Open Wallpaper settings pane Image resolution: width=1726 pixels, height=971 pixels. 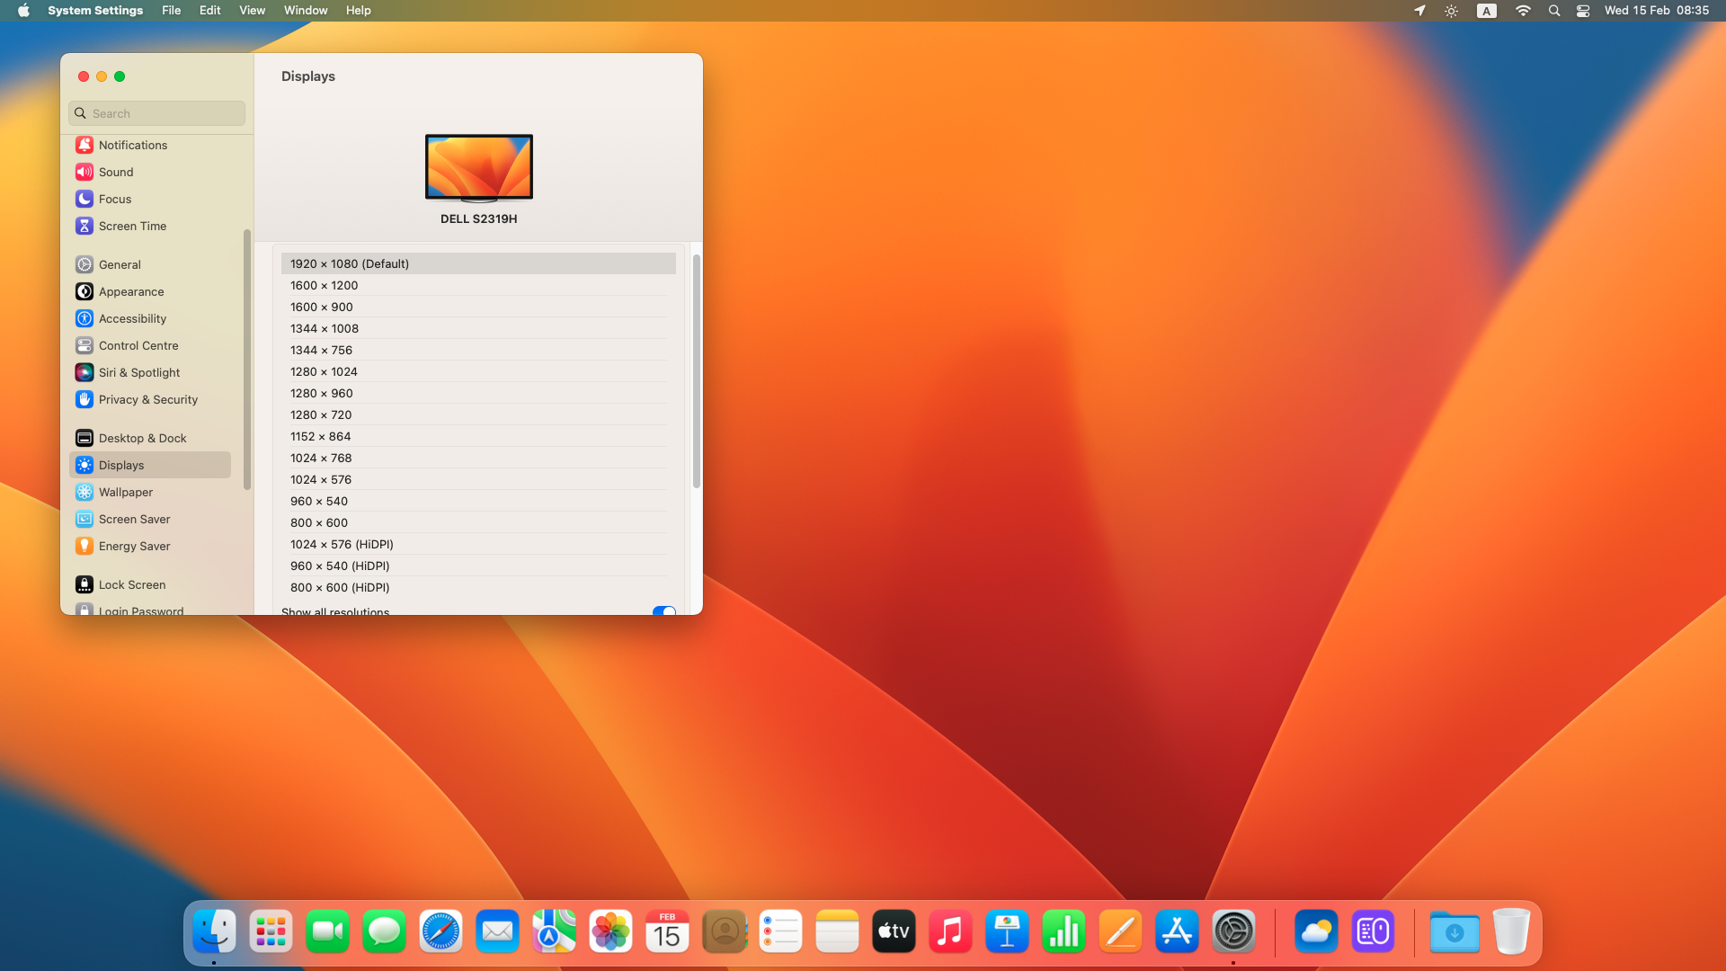[x=125, y=492]
